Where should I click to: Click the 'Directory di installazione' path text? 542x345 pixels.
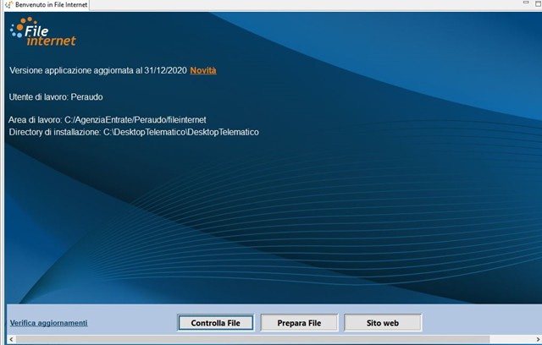pos(134,132)
